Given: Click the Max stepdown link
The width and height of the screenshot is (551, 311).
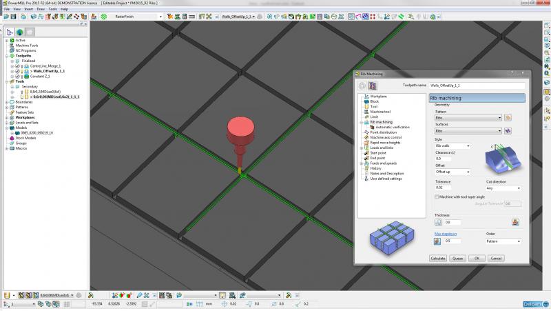Looking at the screenshot, I should [x=446, y=234].
